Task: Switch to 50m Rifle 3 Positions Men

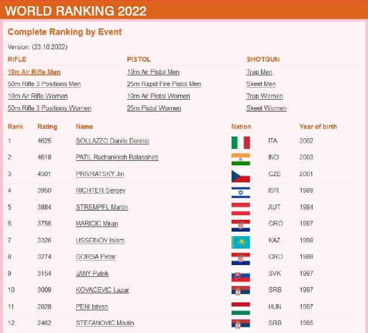Action: tap(44, 84)
